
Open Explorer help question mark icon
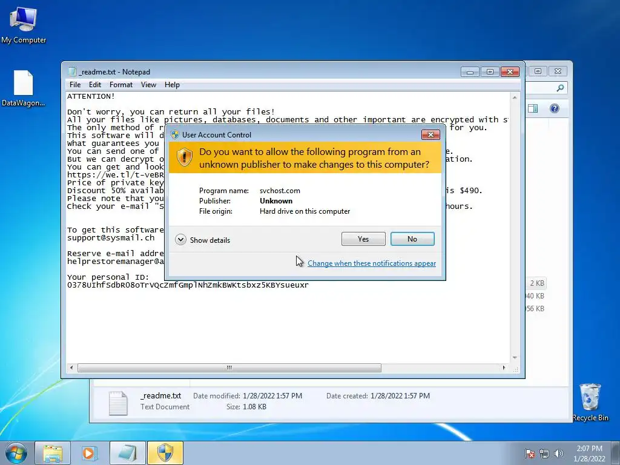(555, 108)
